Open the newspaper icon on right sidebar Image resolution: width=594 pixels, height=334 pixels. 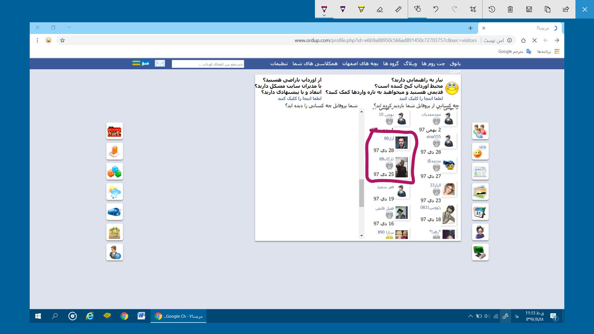tap(480, 171)
